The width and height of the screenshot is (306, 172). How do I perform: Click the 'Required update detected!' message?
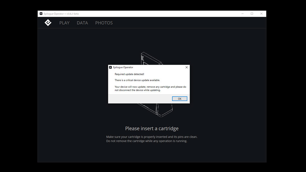(x=129, y=74)
